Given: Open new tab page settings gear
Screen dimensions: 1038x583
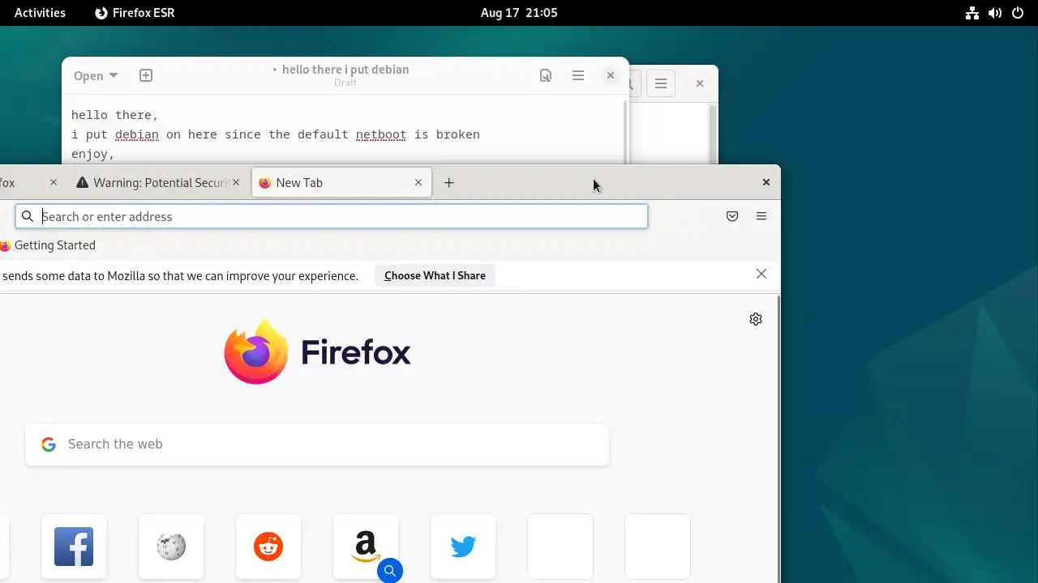Looking at the screenshot, I should coord(756,319).
